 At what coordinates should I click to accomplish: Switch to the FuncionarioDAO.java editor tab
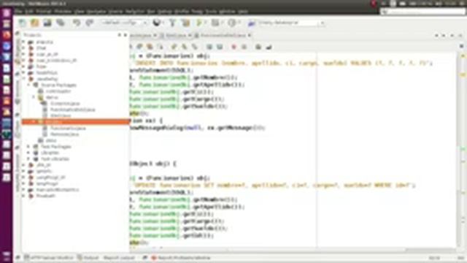point(223,36)
